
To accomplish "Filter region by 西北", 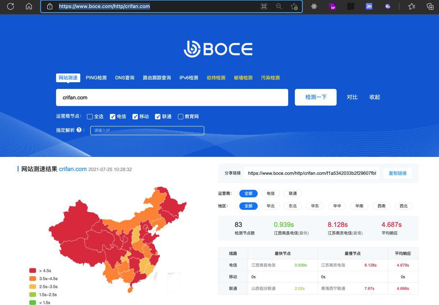I will pos(403,206).
